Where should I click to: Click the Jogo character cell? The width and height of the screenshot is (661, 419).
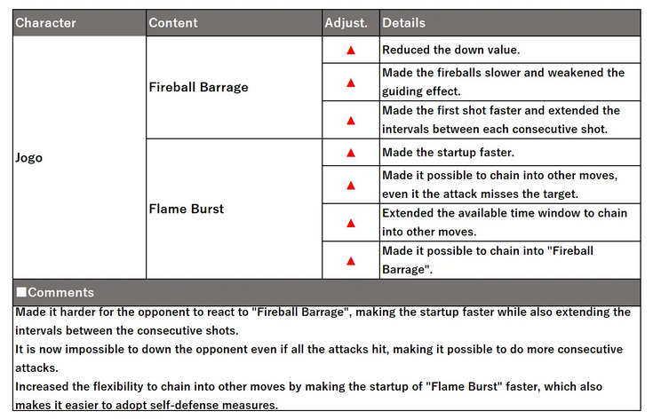coord(80,157)
